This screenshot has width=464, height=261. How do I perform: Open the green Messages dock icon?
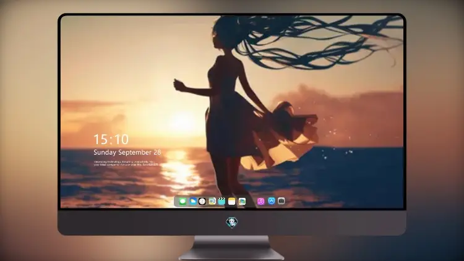183,202
